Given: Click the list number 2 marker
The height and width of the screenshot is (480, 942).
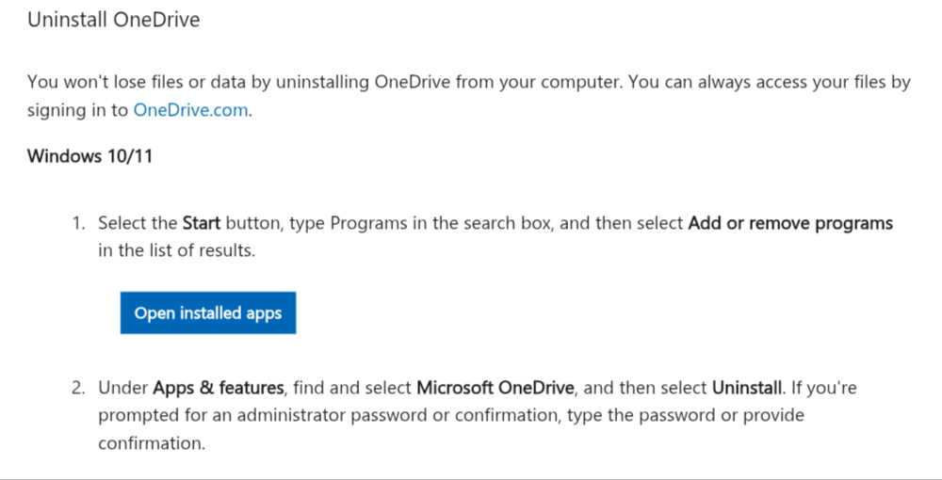Looking at the screenshot, I should click(79, 387).
